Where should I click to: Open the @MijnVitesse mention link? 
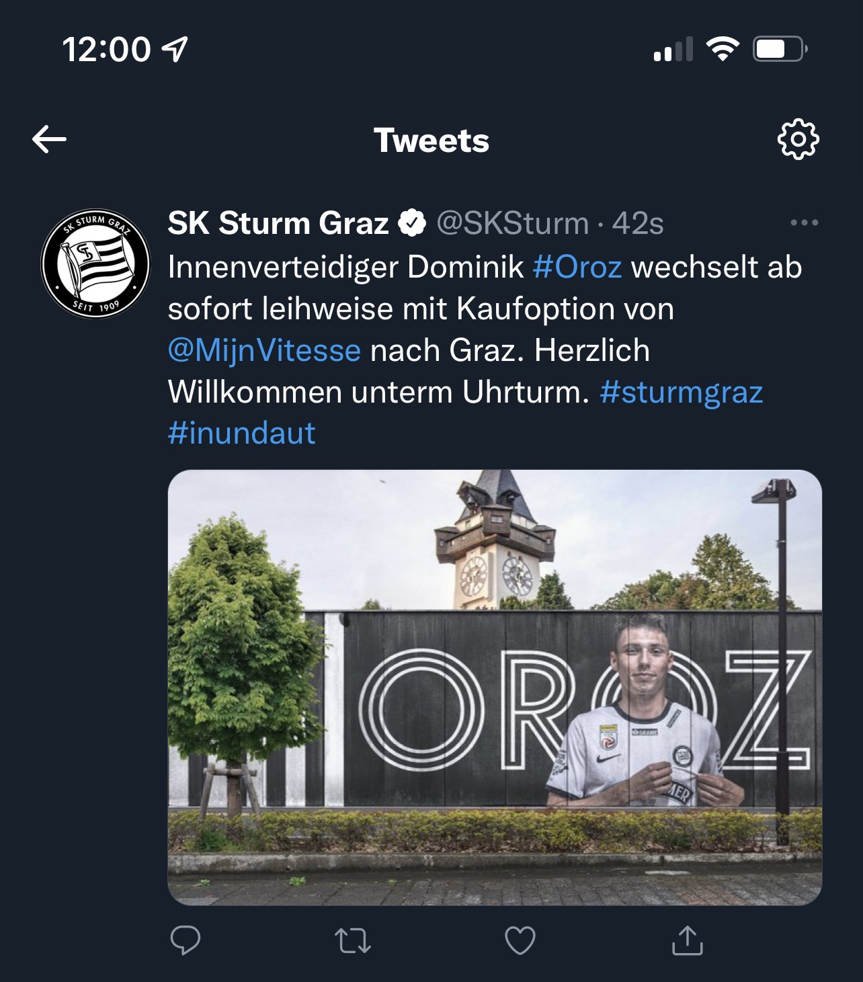[264, 350]
